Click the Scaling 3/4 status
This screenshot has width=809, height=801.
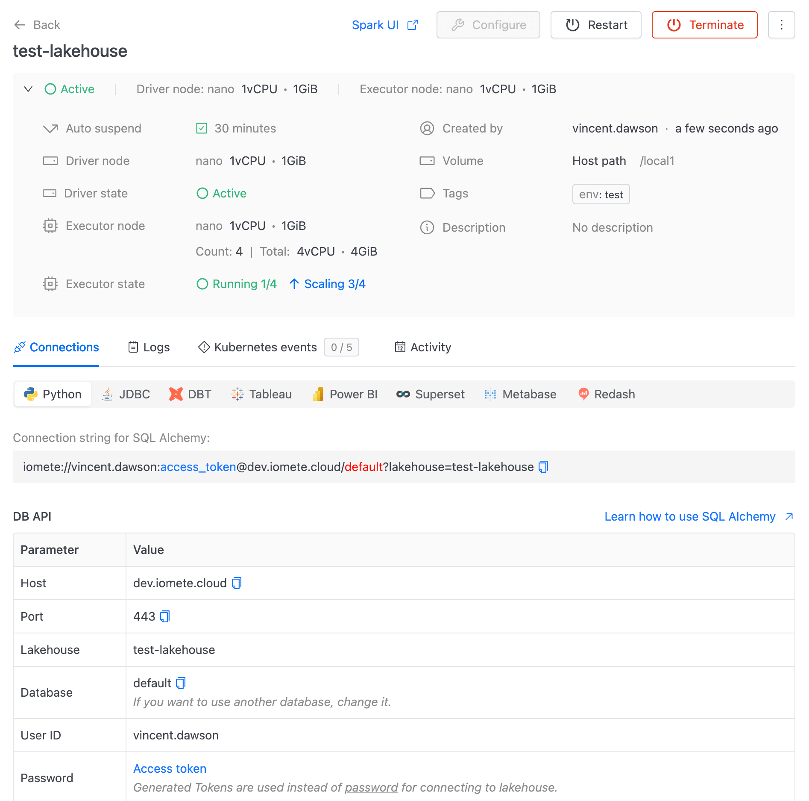click(327, 284)
